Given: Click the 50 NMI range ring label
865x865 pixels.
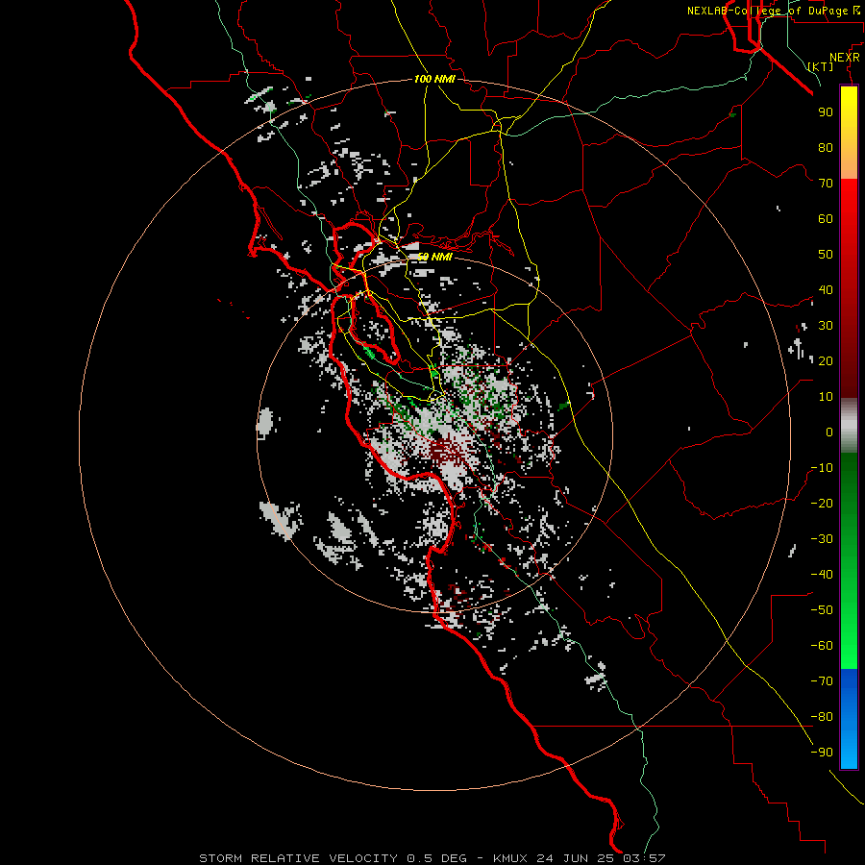Looking at the screenshot, I should (434, 257).
